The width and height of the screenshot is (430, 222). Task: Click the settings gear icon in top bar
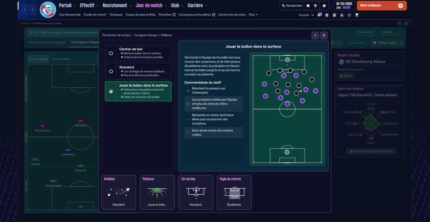point(324,6)
